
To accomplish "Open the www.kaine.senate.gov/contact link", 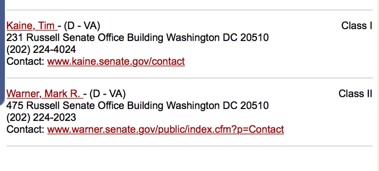I will click(116, 61).
